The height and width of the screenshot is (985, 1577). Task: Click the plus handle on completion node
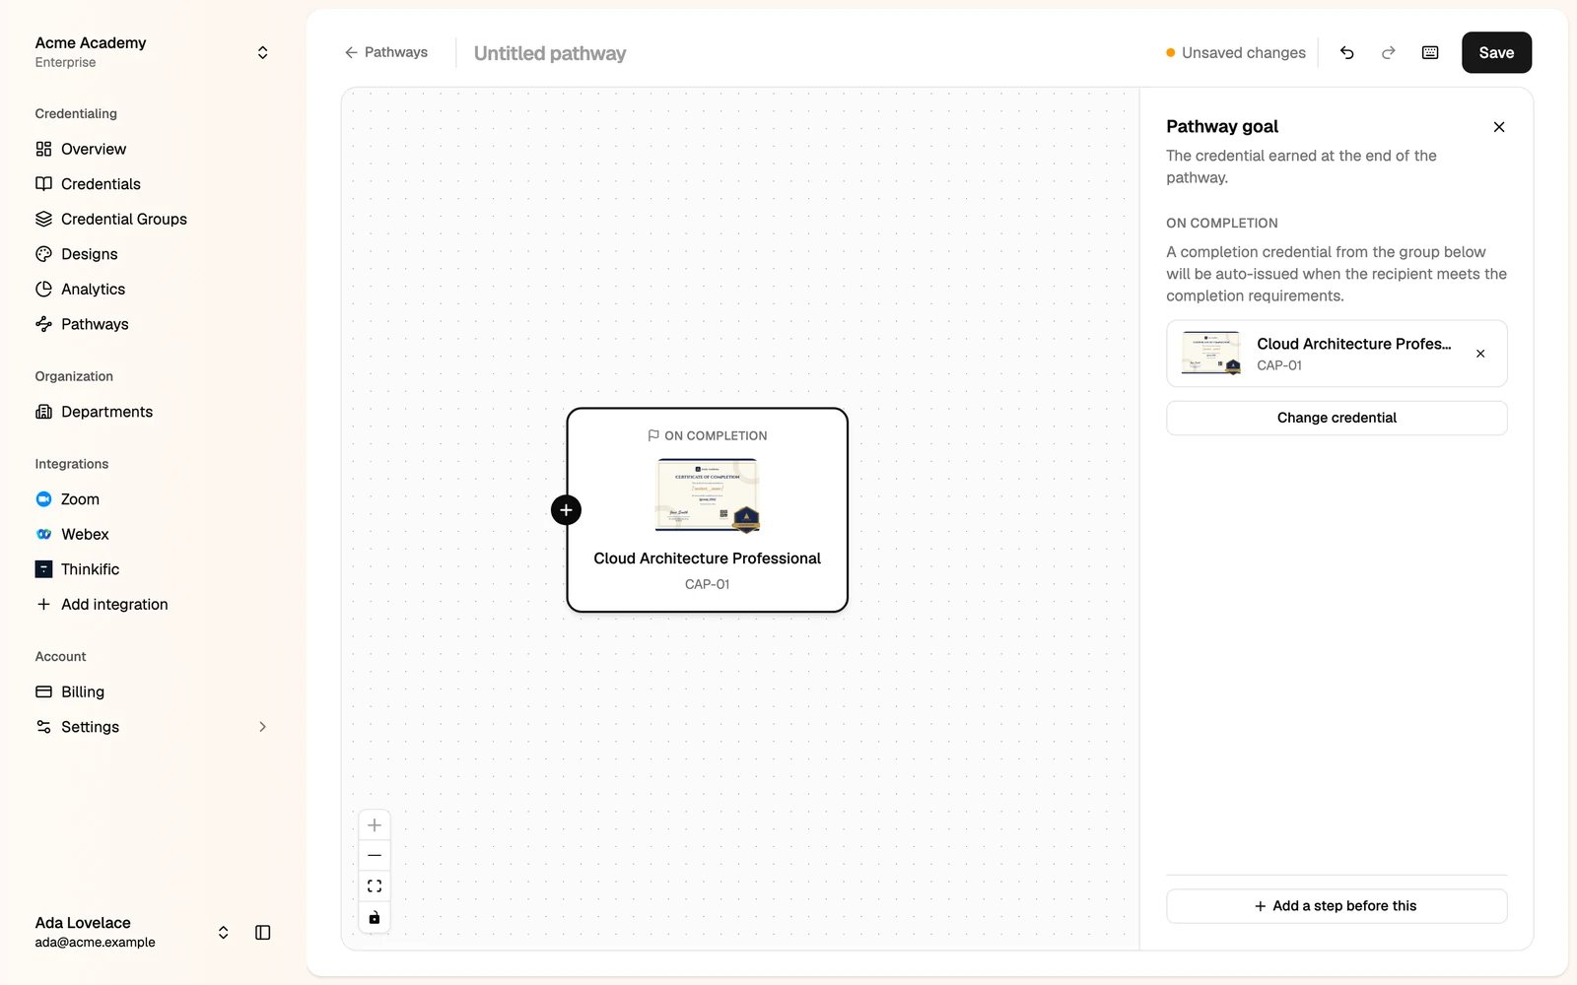click(566, 510)
